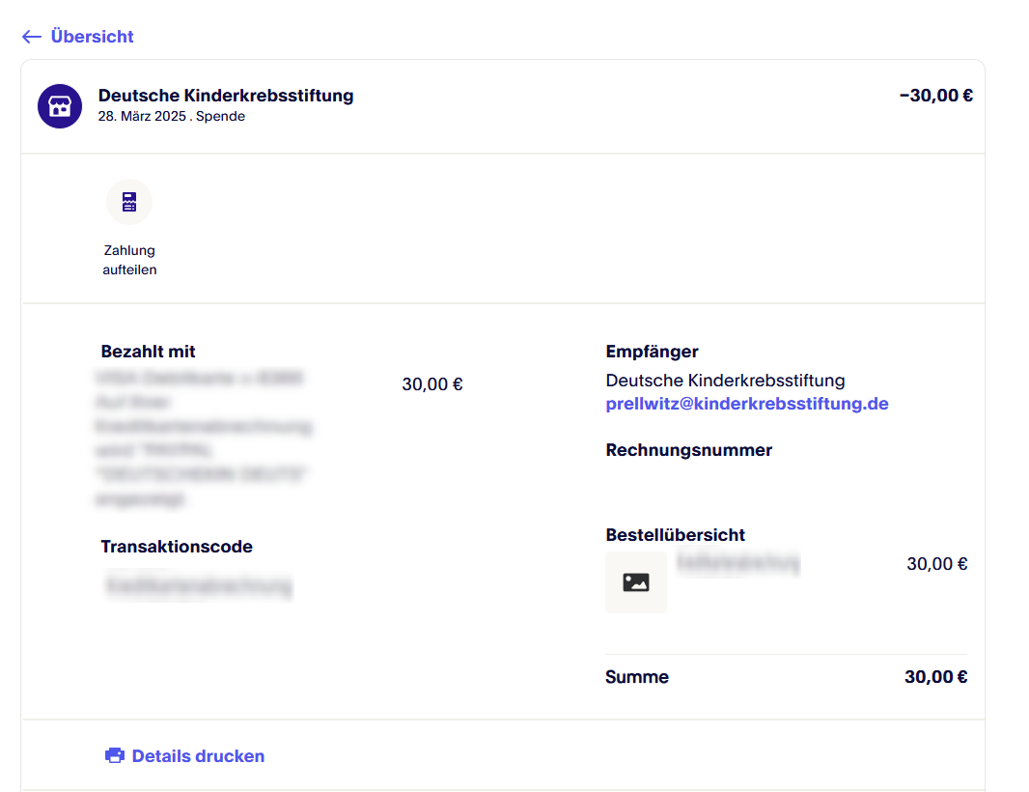Click the date line '28. März 2025 . Spende'
Image resolution: width=1029 pixels, height=792 pixels.
172,117
